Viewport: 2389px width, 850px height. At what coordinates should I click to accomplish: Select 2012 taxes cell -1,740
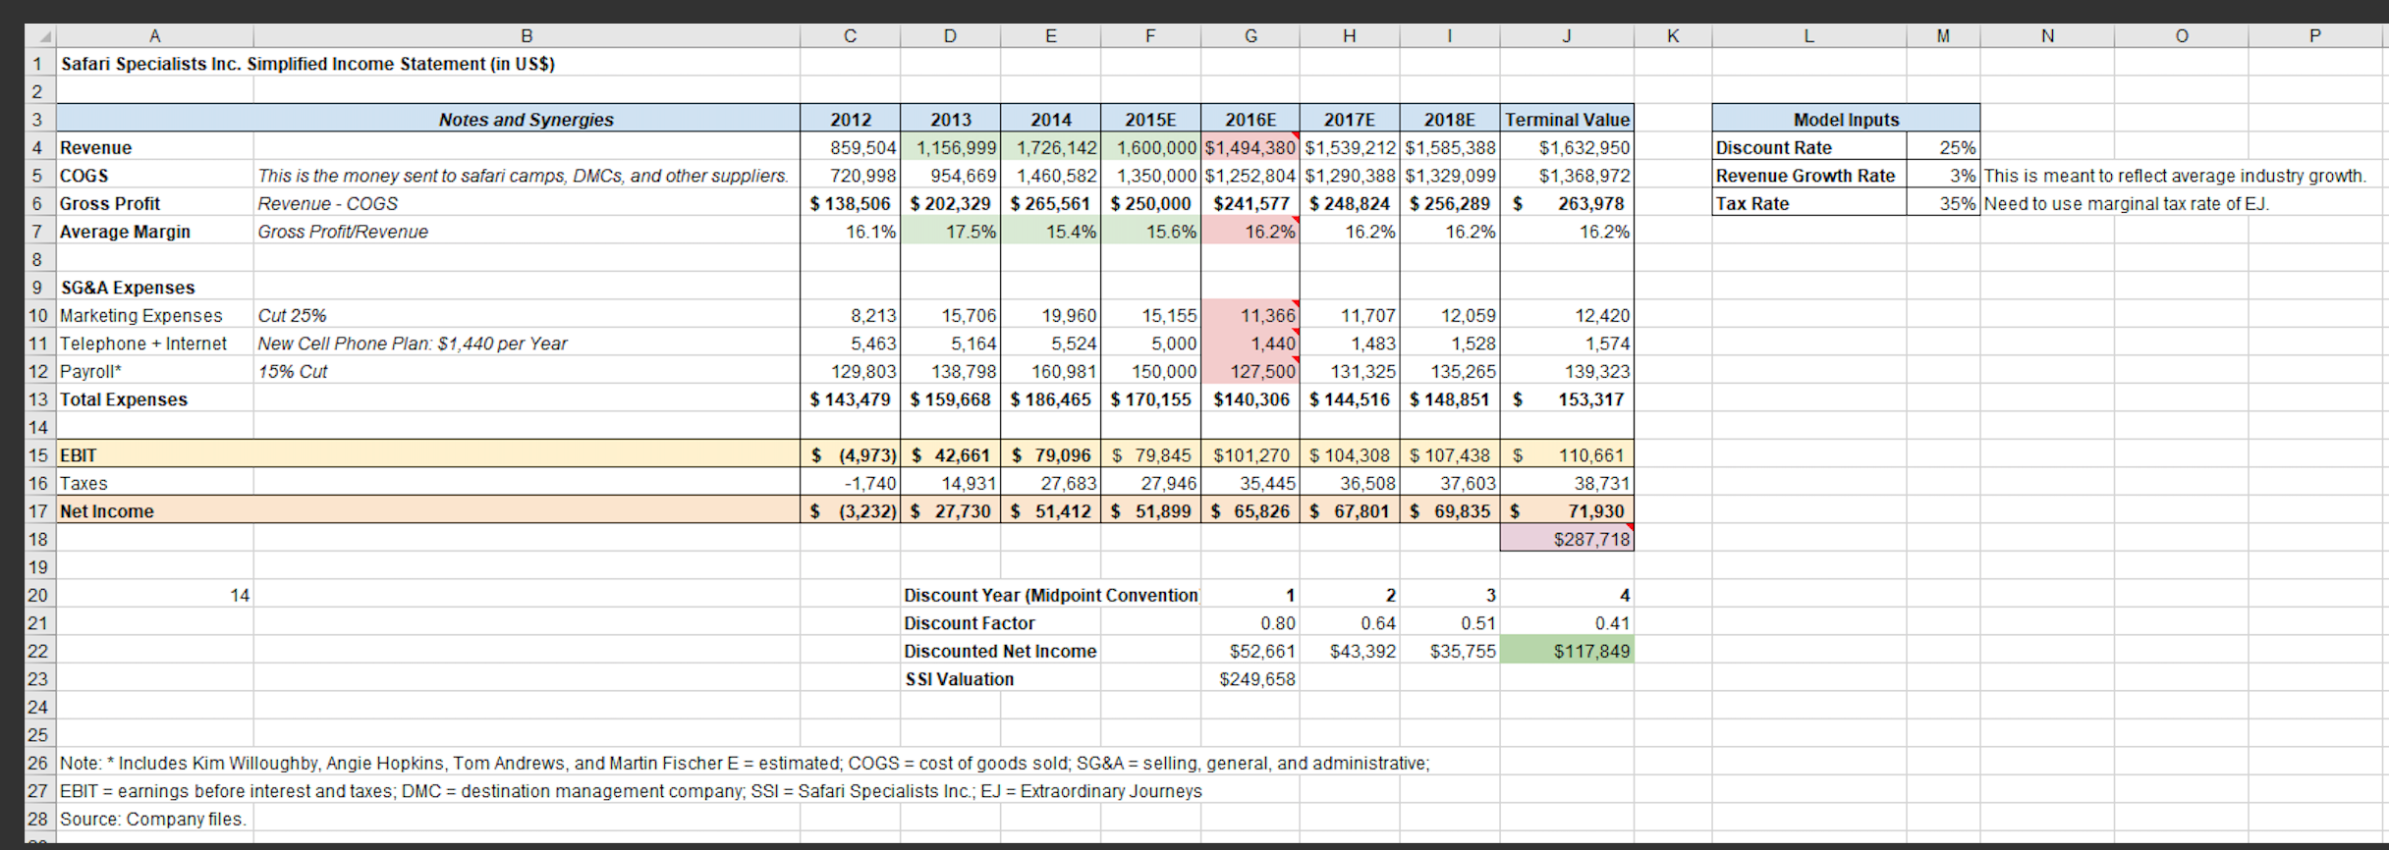tap(851, 483)
